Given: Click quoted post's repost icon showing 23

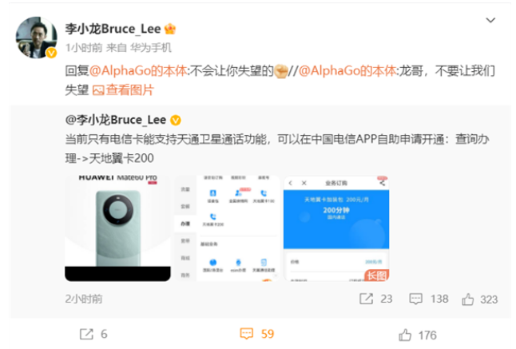Looking at the screenshot, I should [367, 299].
